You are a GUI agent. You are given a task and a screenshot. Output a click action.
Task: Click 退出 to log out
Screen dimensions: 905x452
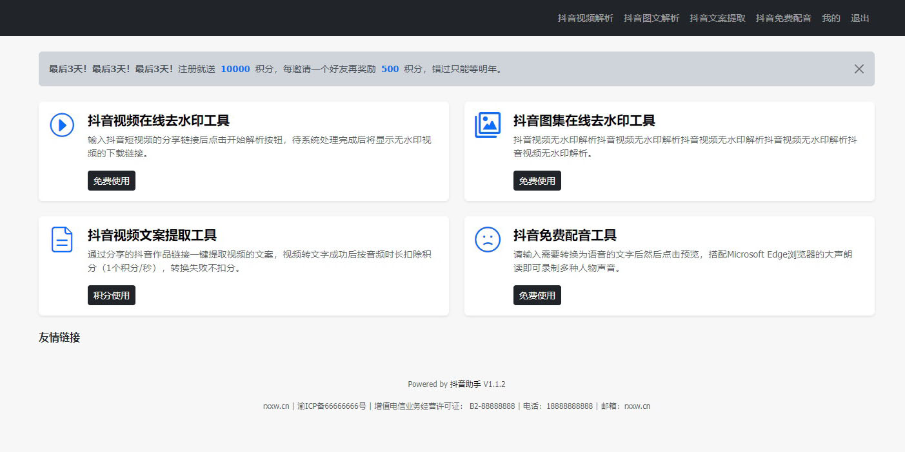(859, 18)
